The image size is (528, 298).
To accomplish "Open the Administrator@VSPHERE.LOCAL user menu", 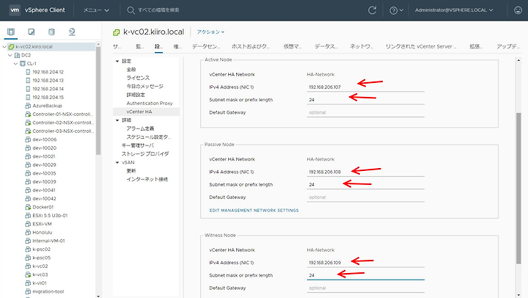I will tap(454, 10).
